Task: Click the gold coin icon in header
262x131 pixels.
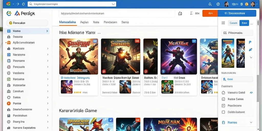Action: pos(246,4)
